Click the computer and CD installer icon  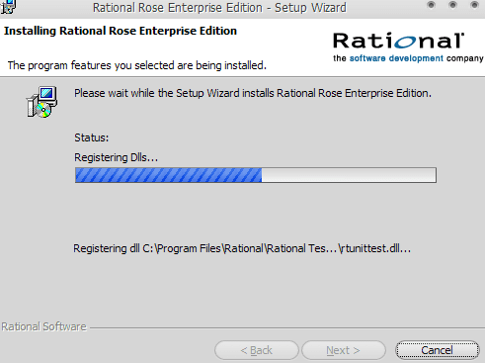(42, 102)
